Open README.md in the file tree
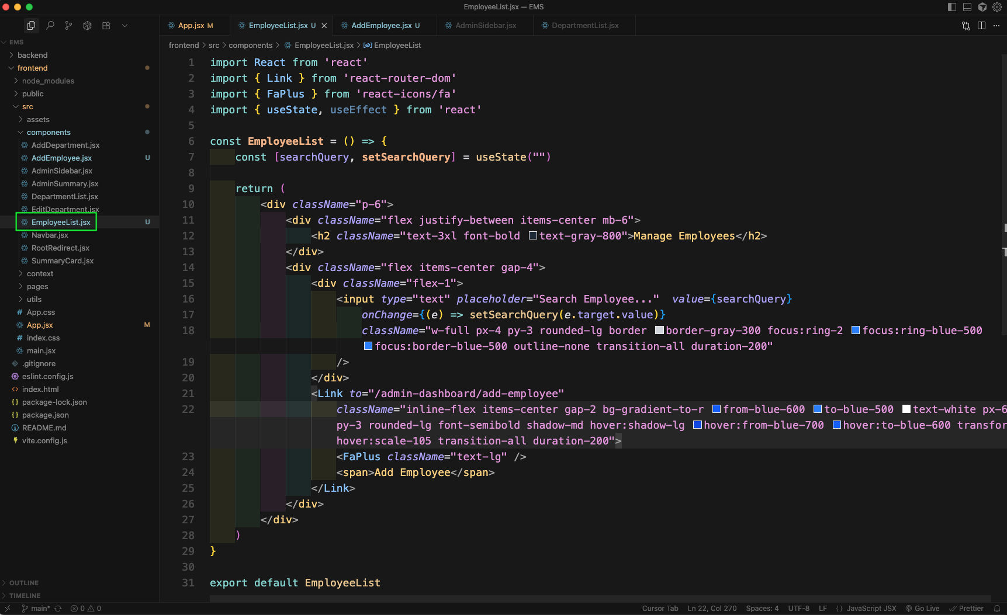The height and width of the screenshot is (615, 1007). tap(79, 428)
